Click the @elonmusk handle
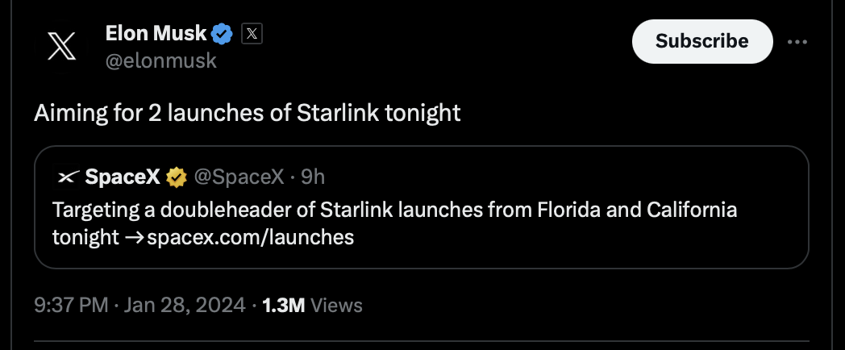 tap(161, 61)
